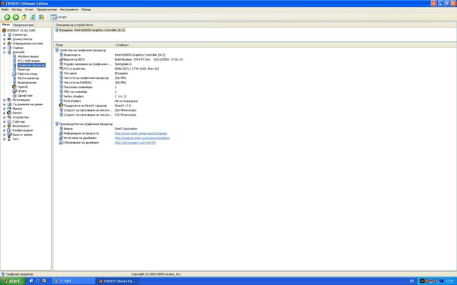Expand the Дънна платка tree node
This screenshot has height=285, width=457.
(x=4, y=39)
